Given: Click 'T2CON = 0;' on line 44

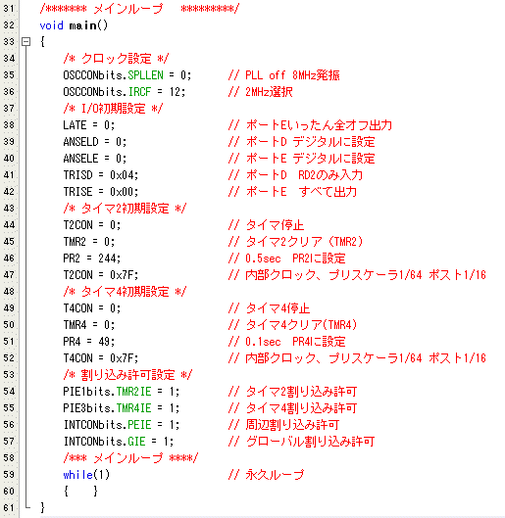Looking at the screenshot, I should coord(92,225).
